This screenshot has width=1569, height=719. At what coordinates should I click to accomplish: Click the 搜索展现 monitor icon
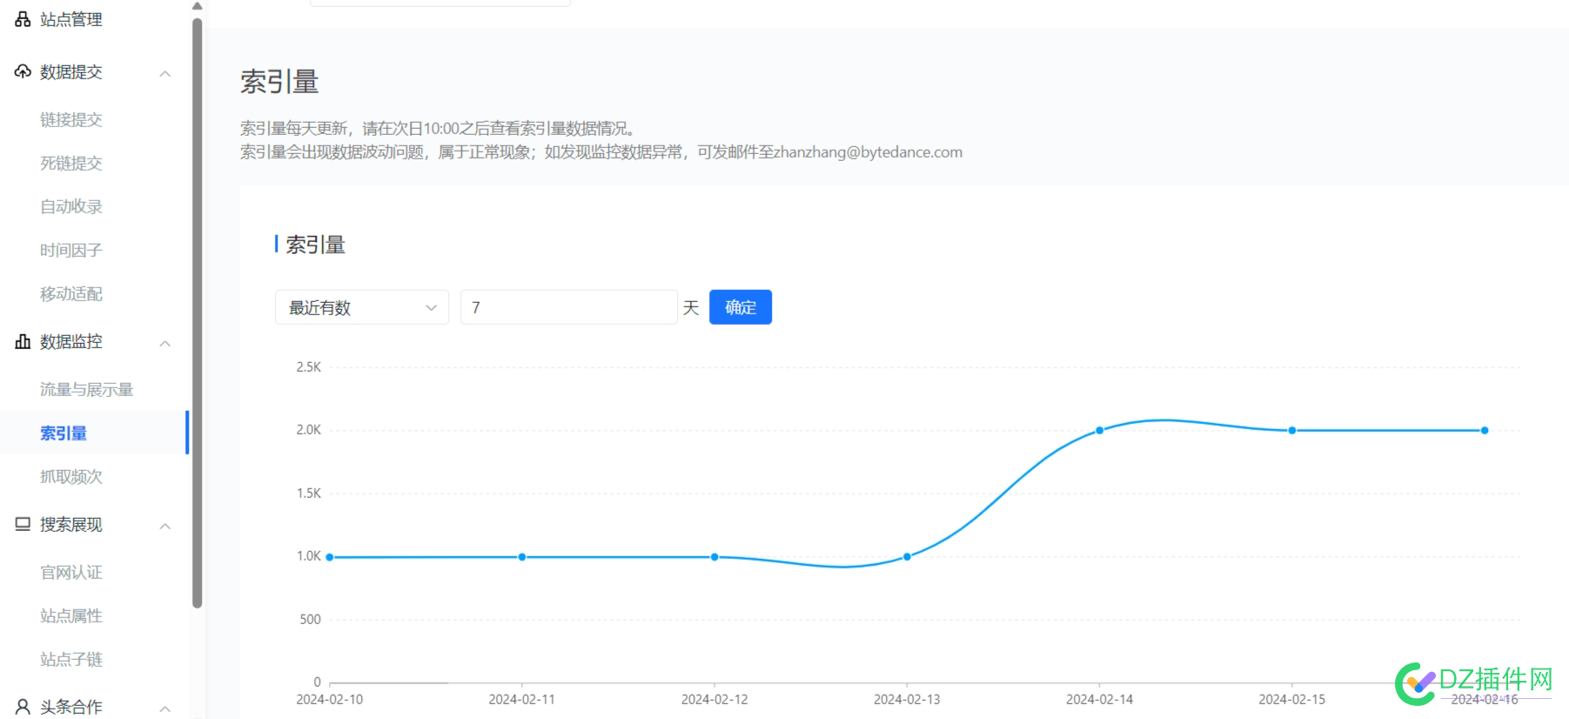click(x=23, y=524)
